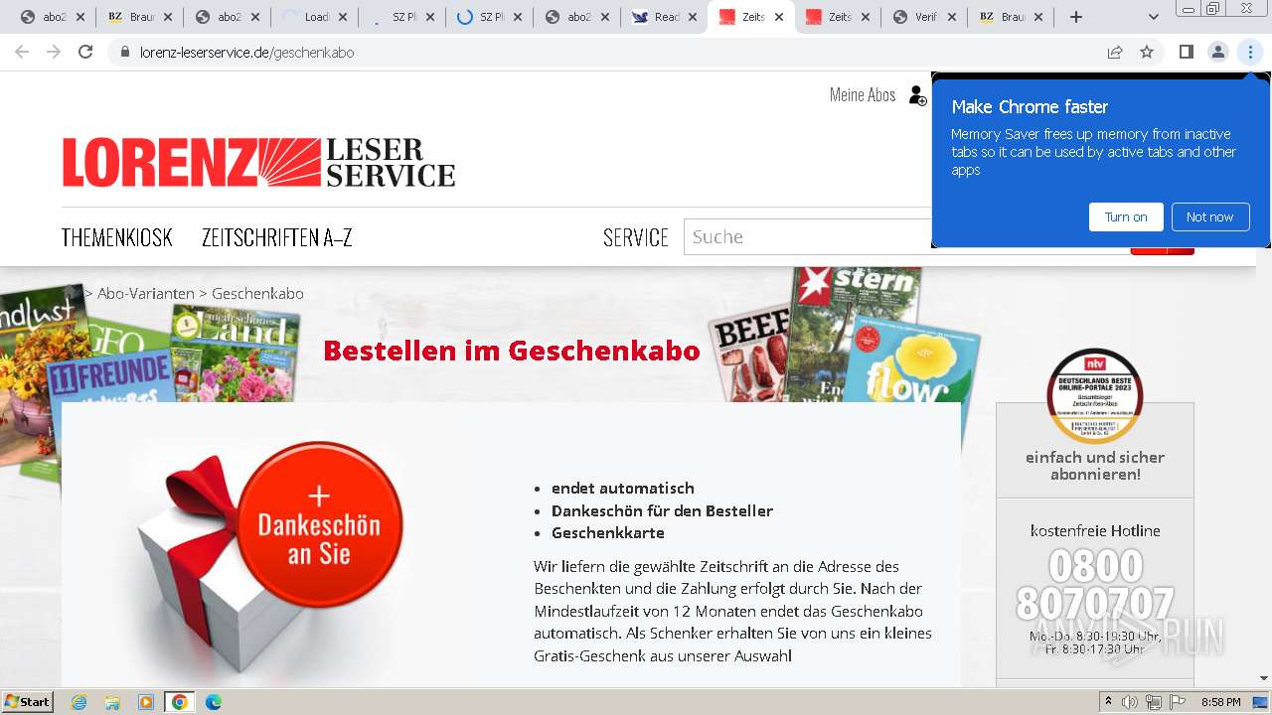Open the Windows Start menu
The image size is (1272, 715).
(x=28, y=701)
